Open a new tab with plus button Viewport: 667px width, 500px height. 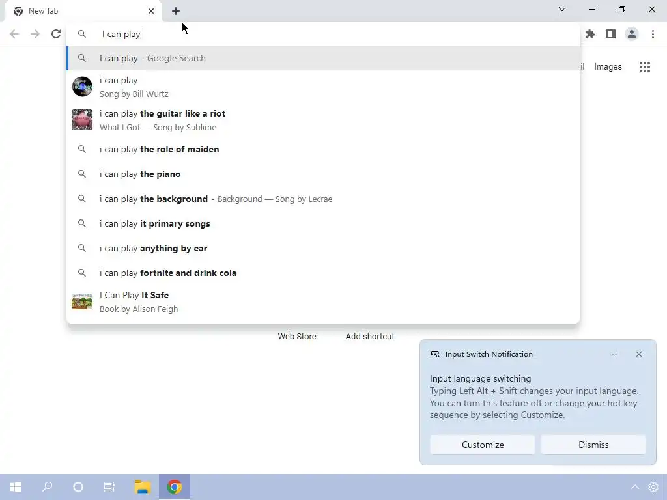pyautogui.click(x=176, y=11)
